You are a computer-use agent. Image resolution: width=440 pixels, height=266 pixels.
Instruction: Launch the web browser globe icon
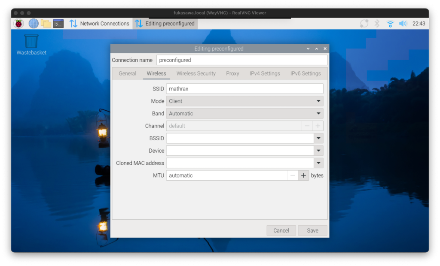34,24
